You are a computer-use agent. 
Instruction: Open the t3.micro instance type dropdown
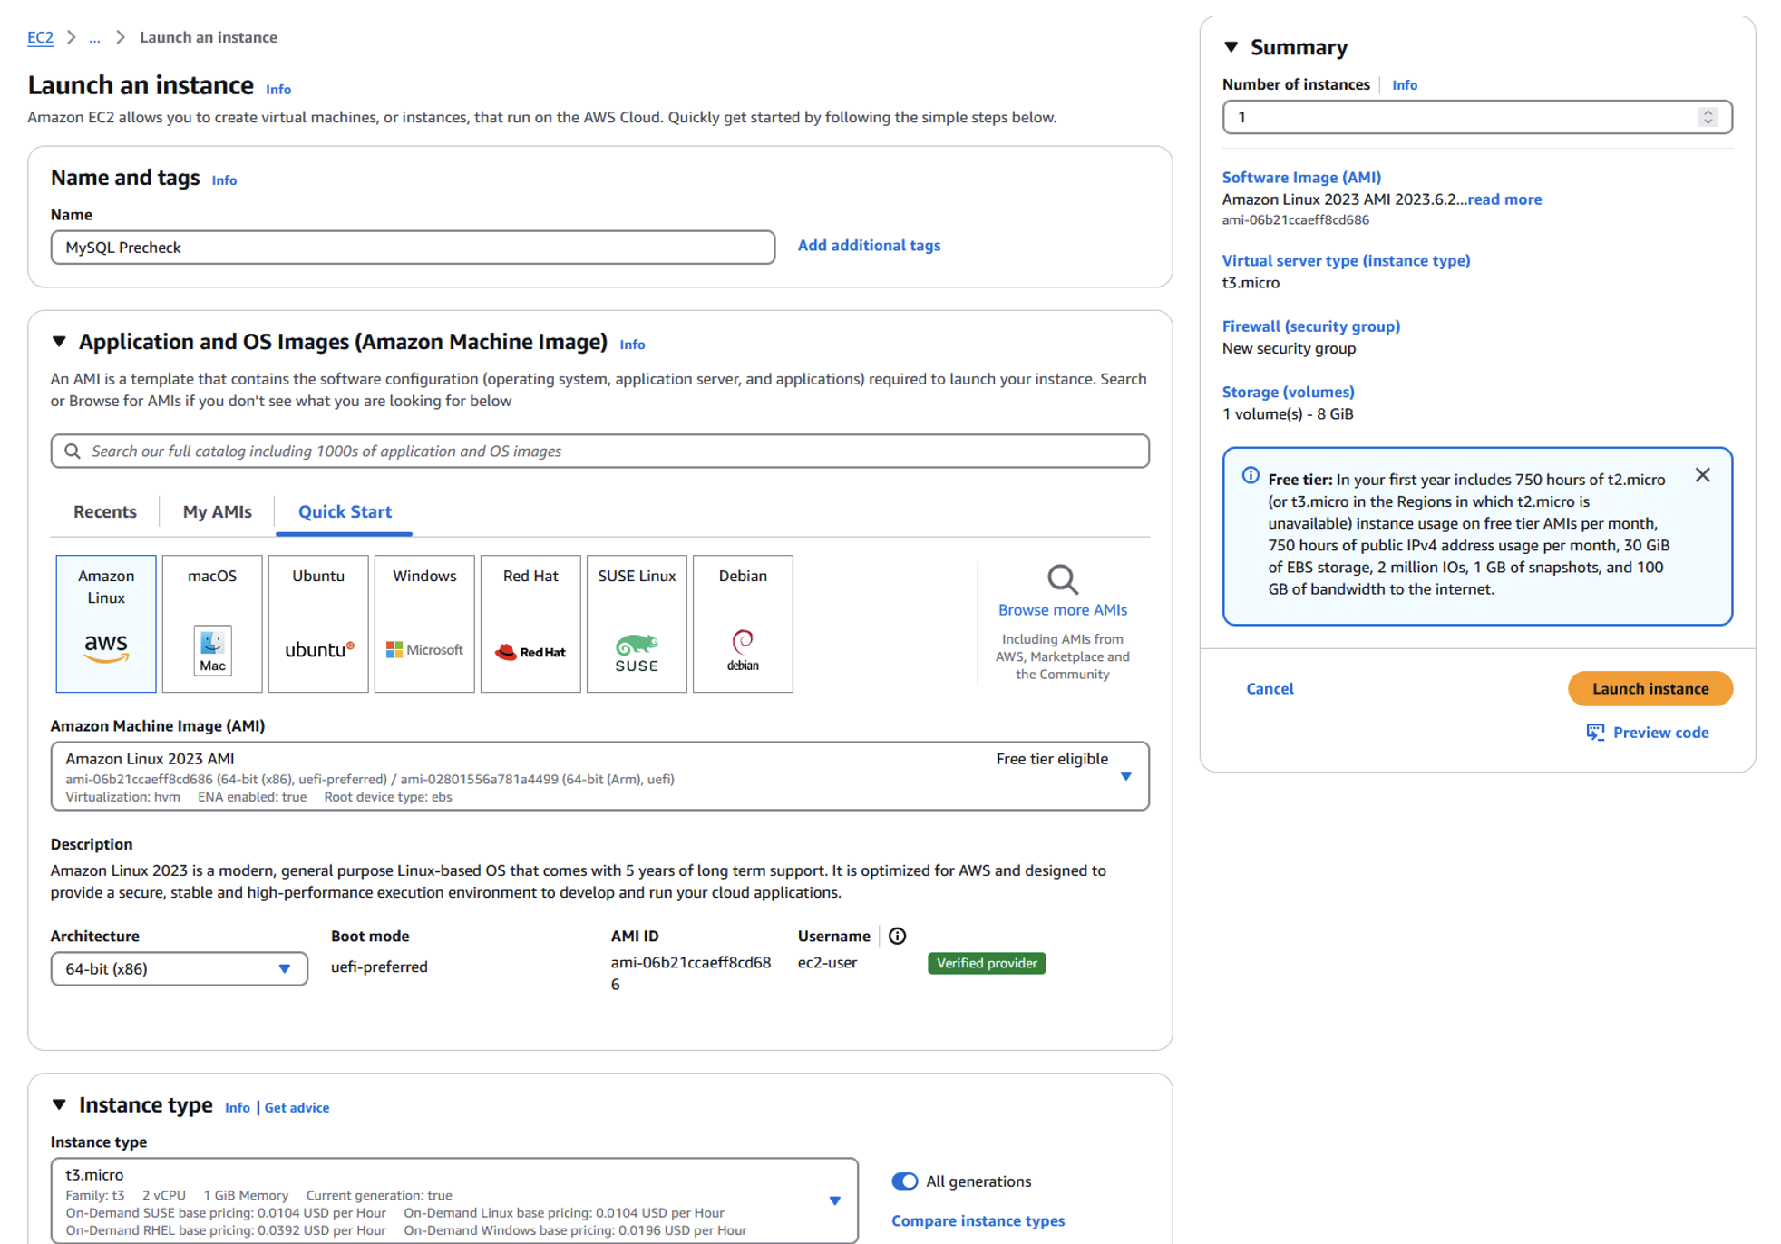[x=834, y=1200]
